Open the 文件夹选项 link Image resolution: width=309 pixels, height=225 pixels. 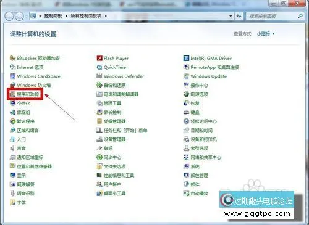pos(115,166)
